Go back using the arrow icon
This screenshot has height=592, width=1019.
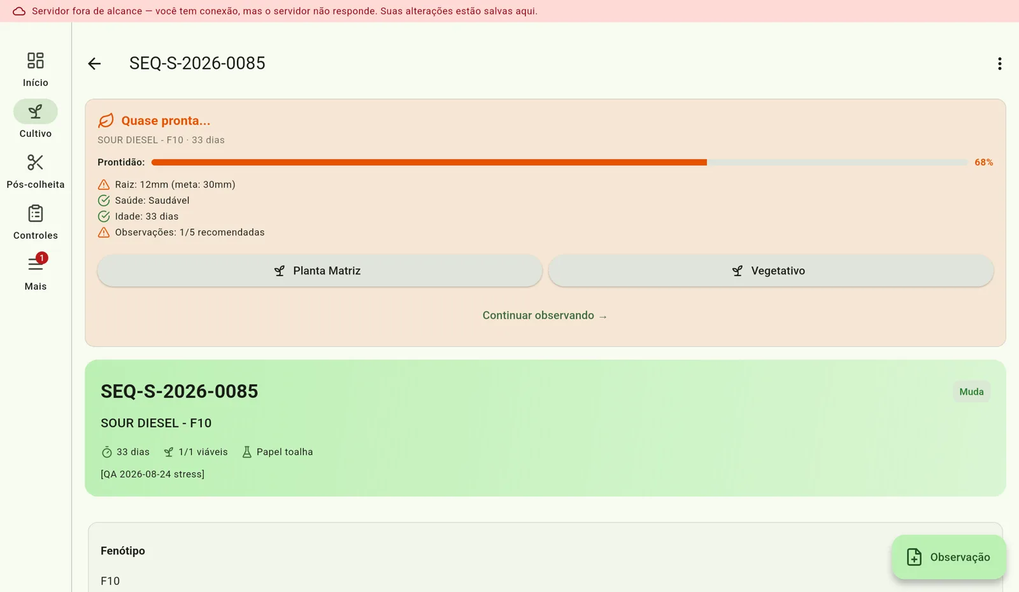click(94, 64)
